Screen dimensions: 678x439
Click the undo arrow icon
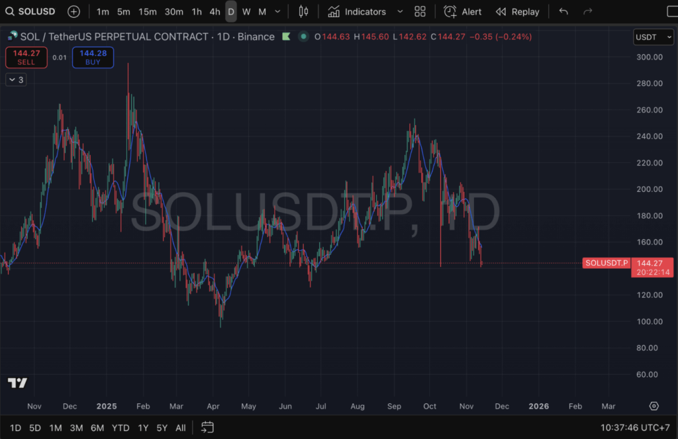coord(563,12)
